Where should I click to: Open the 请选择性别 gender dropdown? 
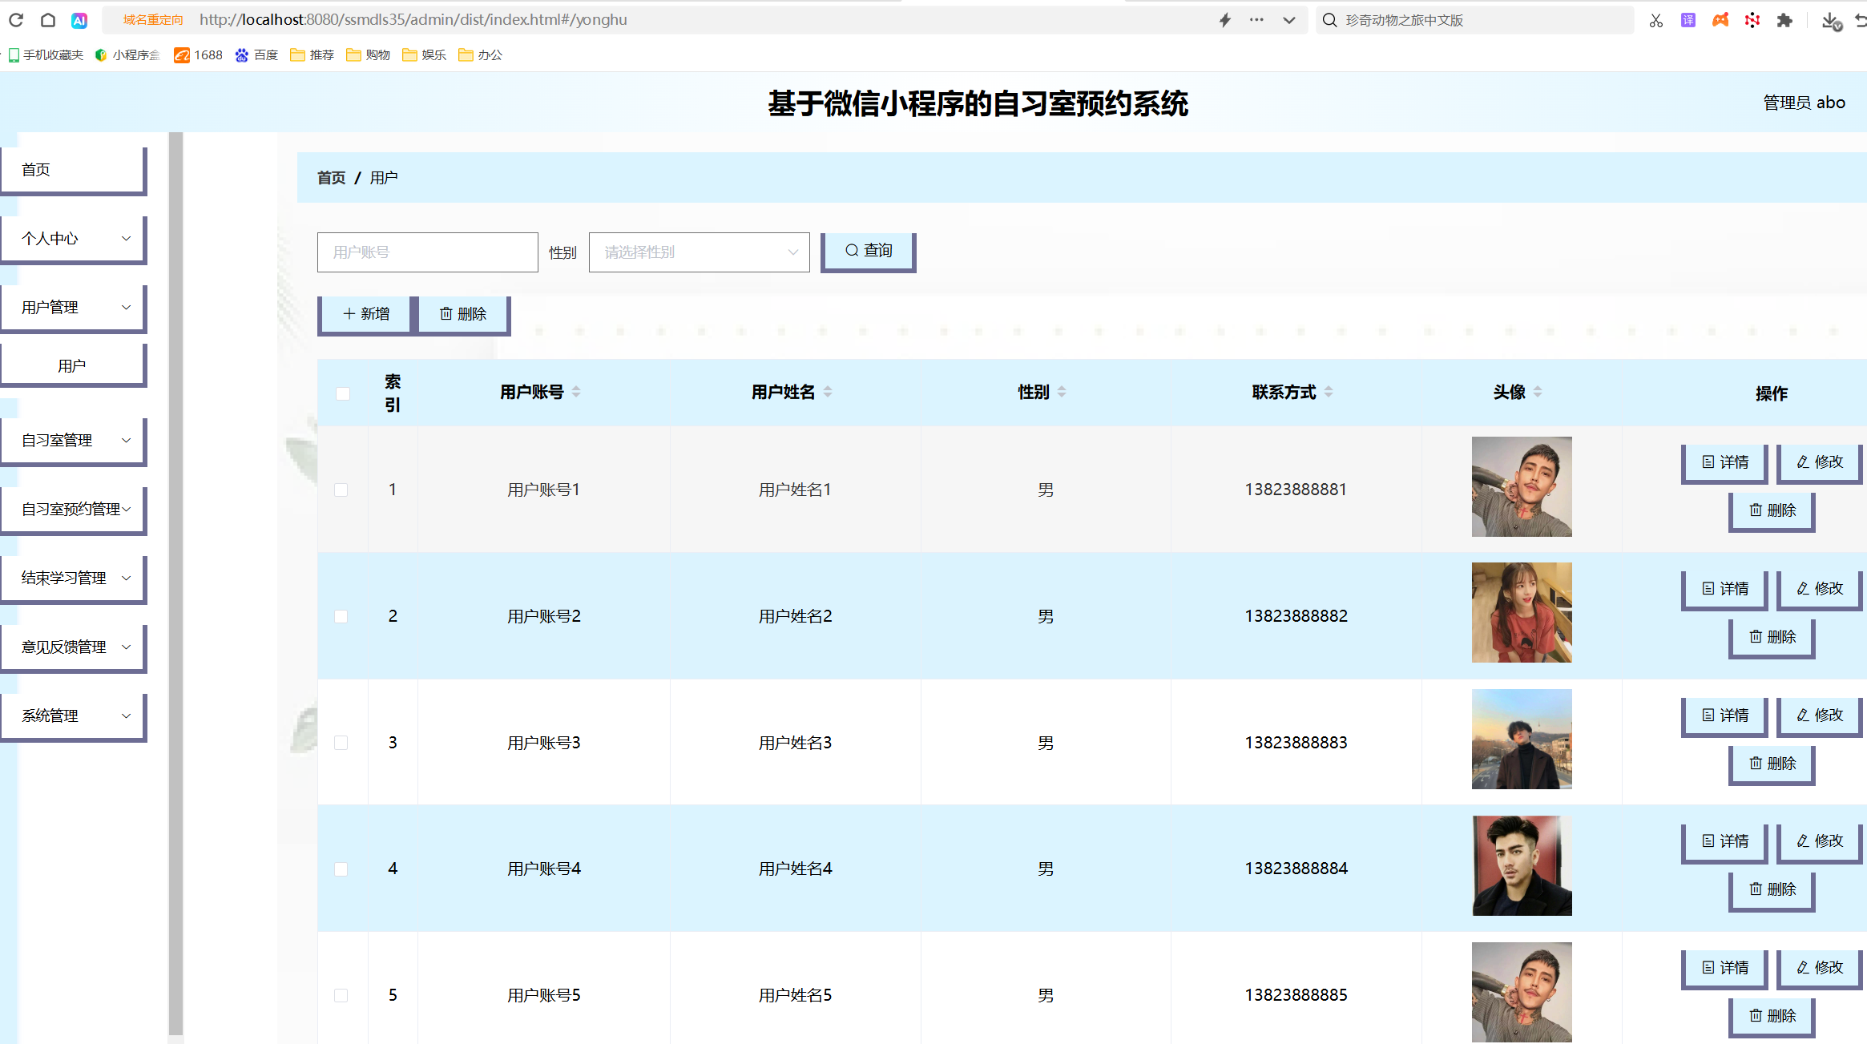(698, 252)
